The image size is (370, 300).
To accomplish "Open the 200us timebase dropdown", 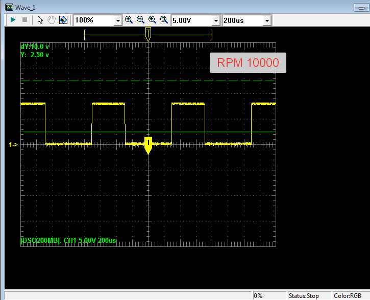I will point(267,21).
